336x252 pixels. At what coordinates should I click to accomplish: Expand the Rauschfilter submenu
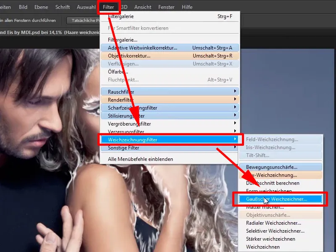pyautogui.click(x=170, y=92)
